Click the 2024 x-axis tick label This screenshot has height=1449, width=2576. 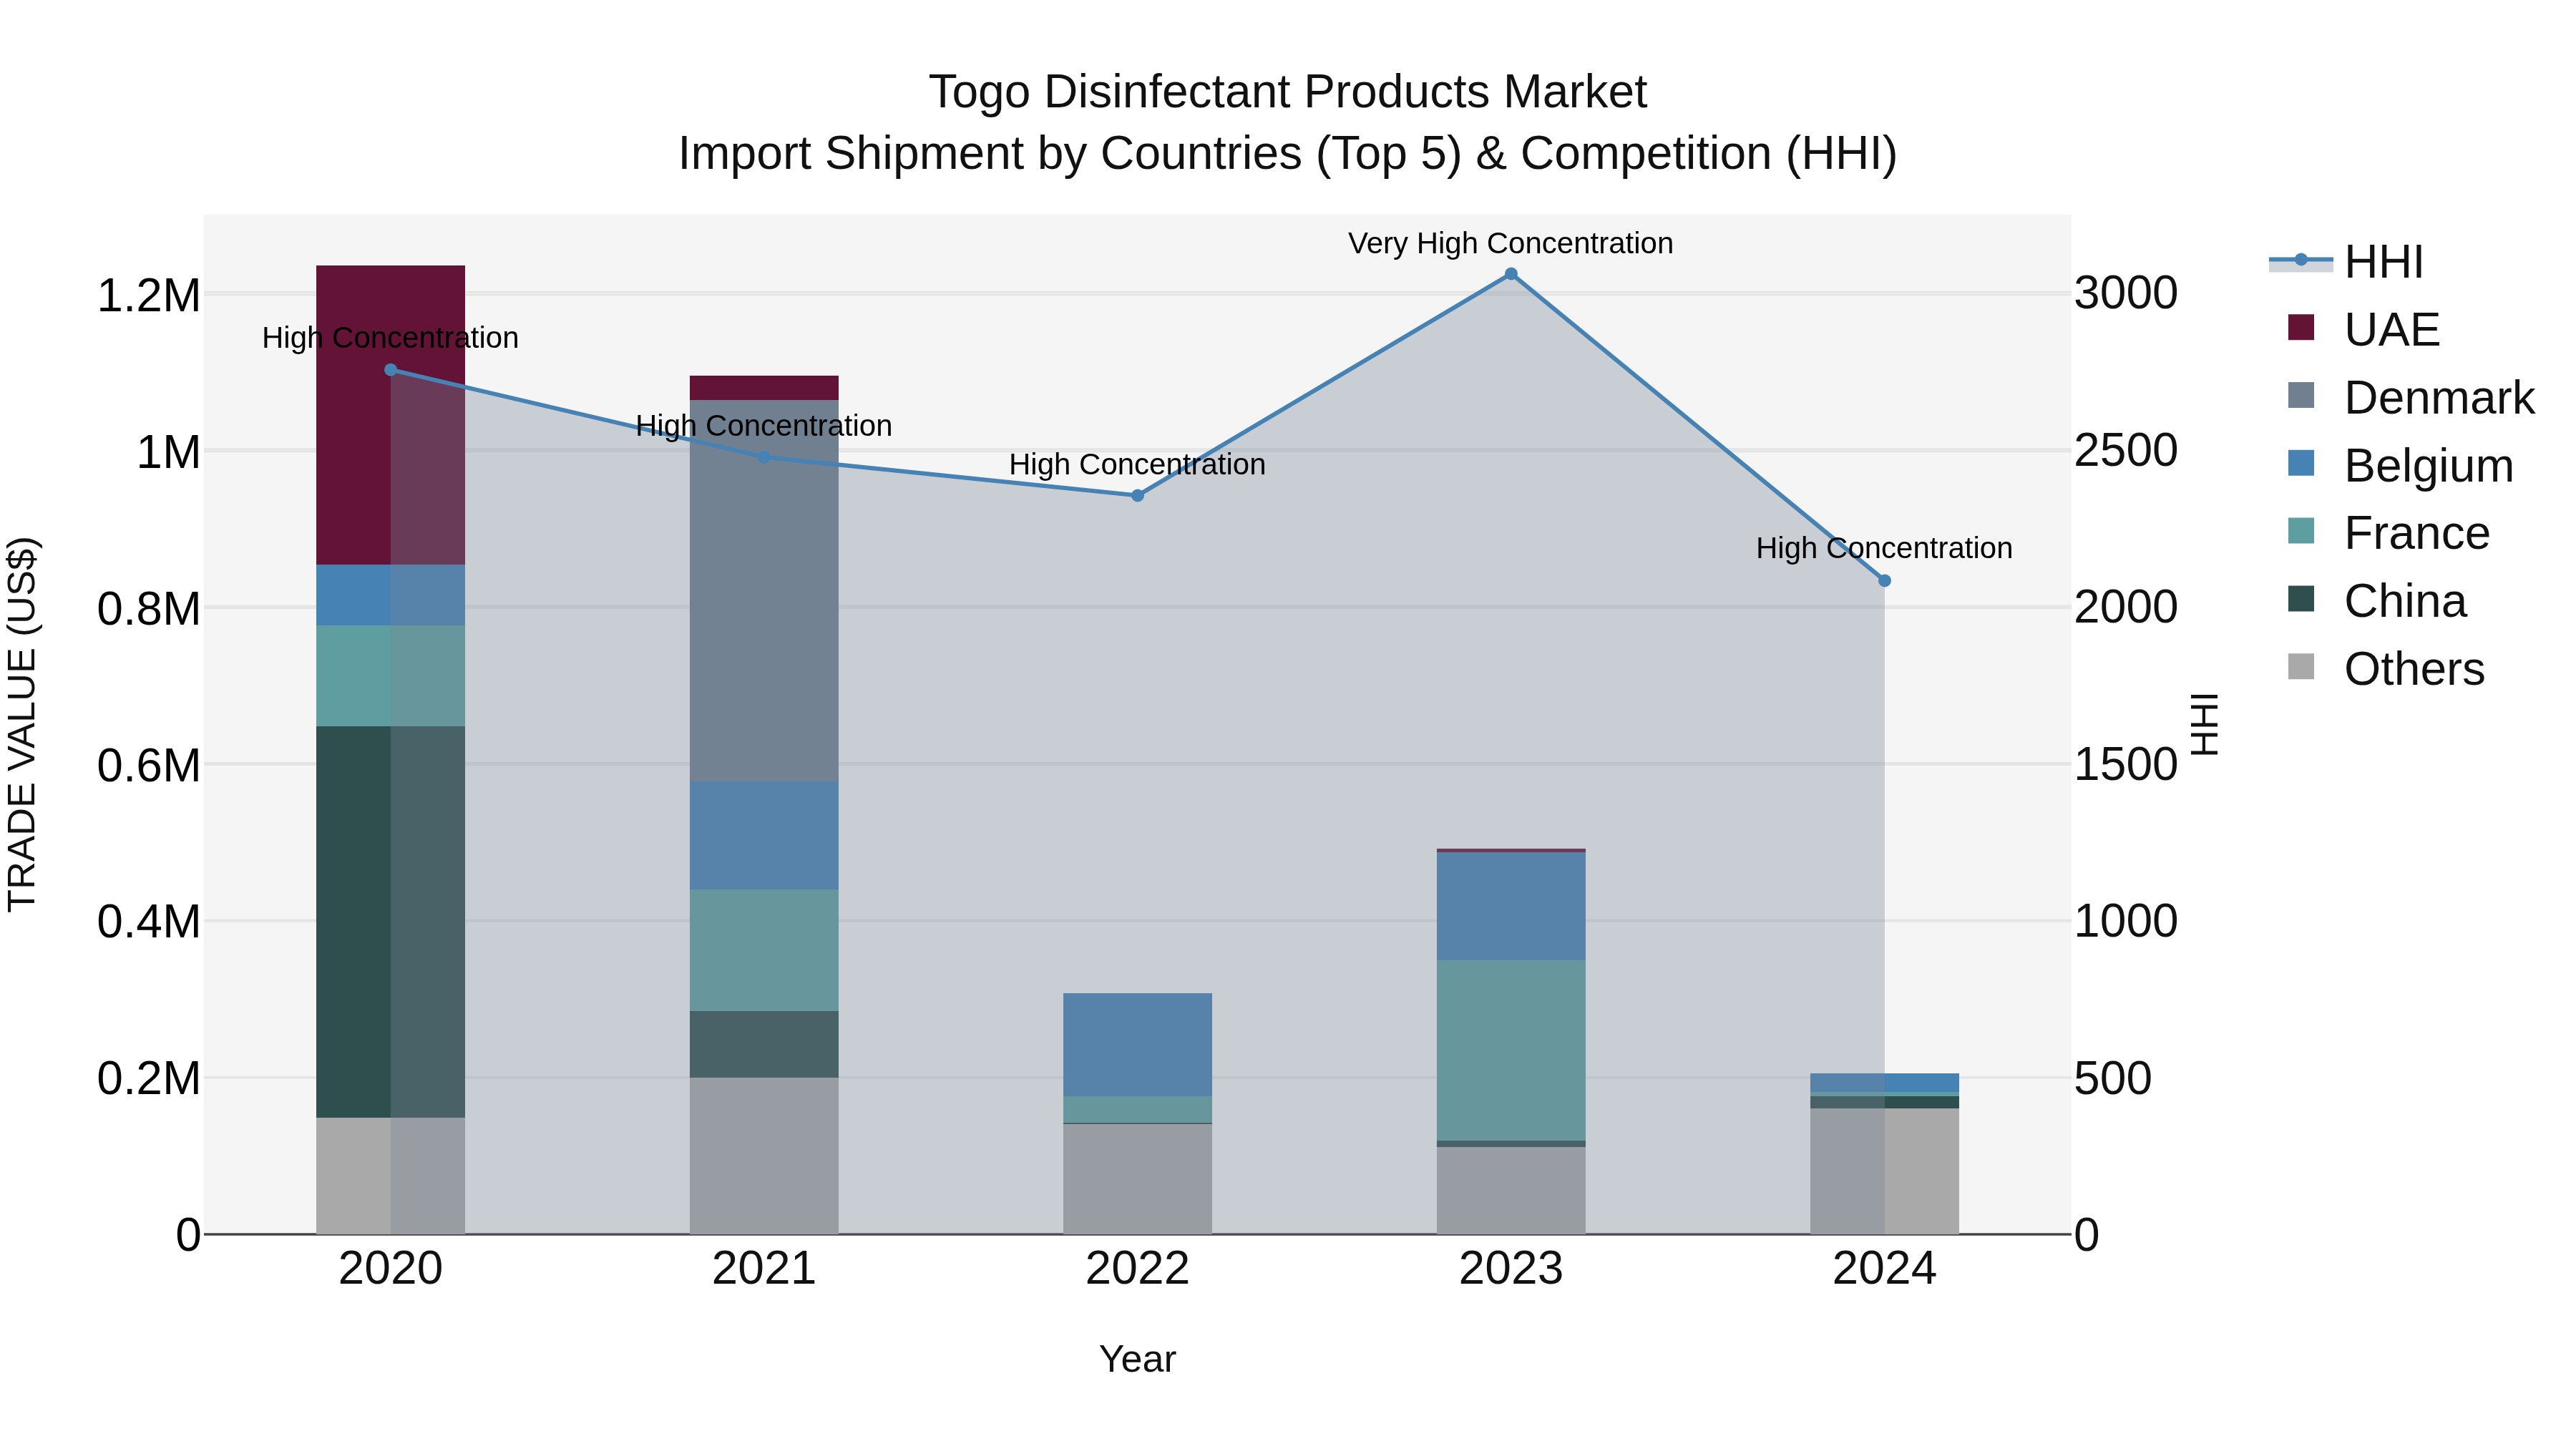click(x=1884, y=1269)
